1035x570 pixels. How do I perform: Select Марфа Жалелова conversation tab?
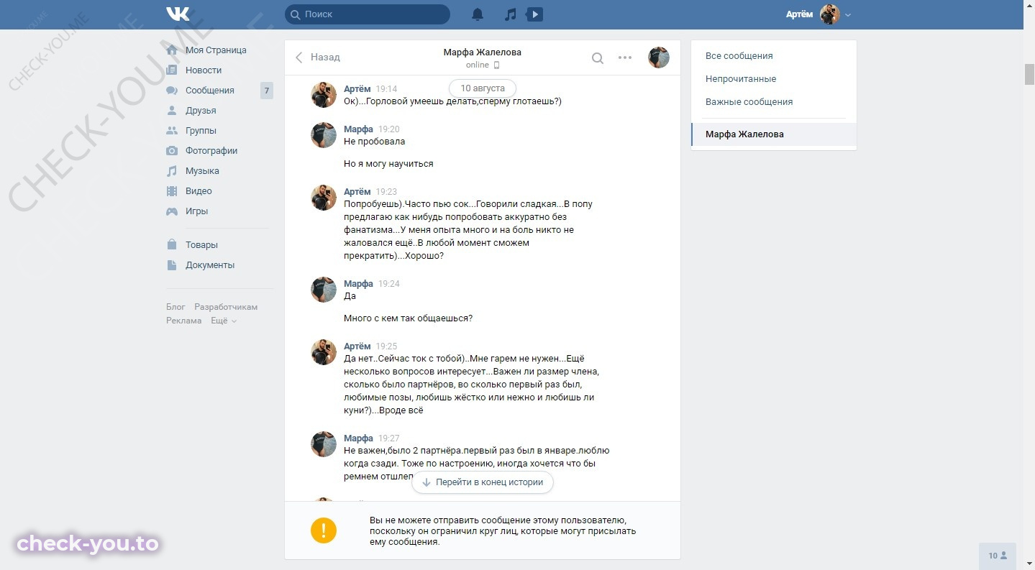[x=774, y=134]
